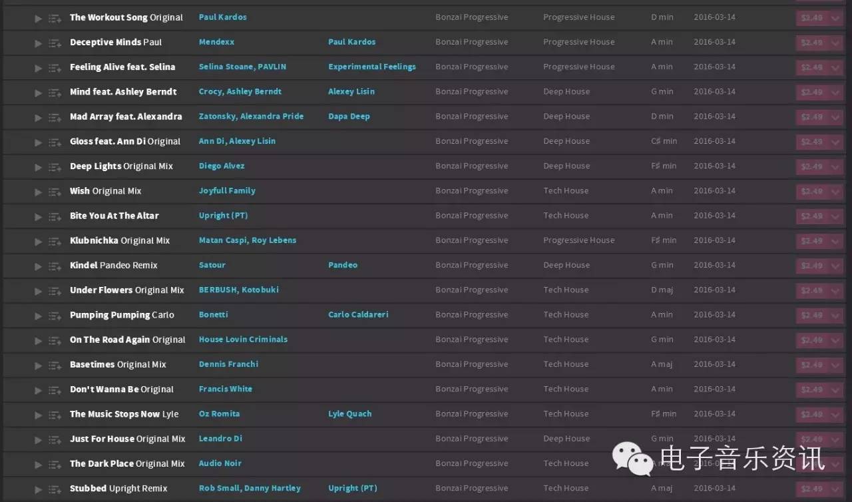Open price dropdown arrow for Kindel
This screenshot has height=502, width=852.
(835, 266)
